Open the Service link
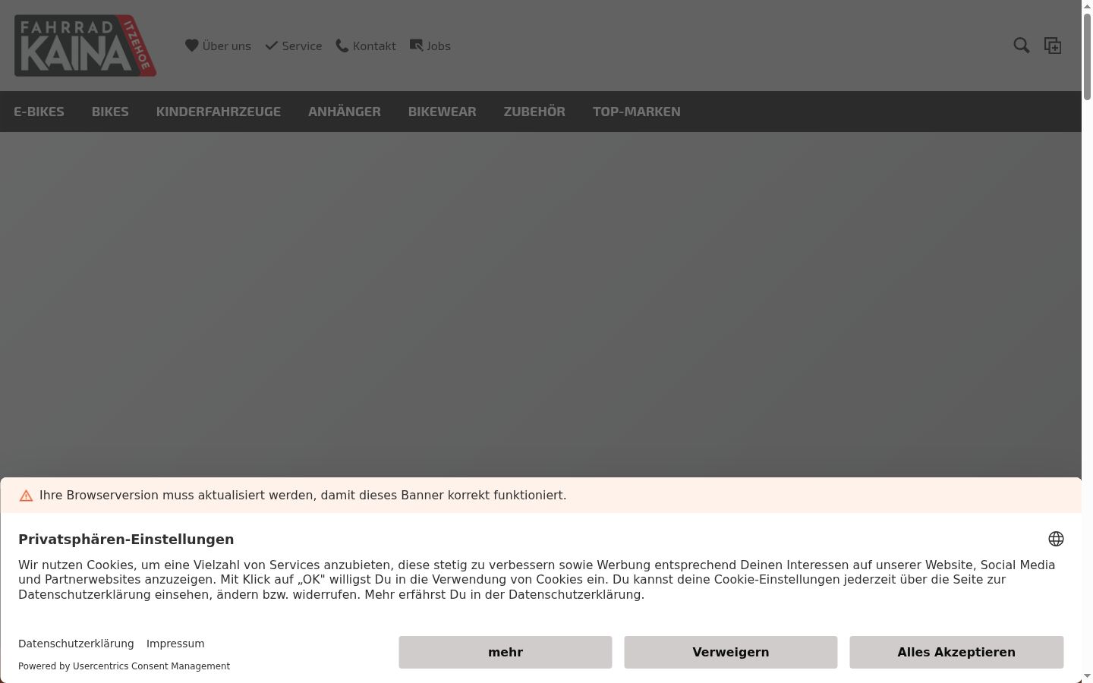 tap(294, 46)
